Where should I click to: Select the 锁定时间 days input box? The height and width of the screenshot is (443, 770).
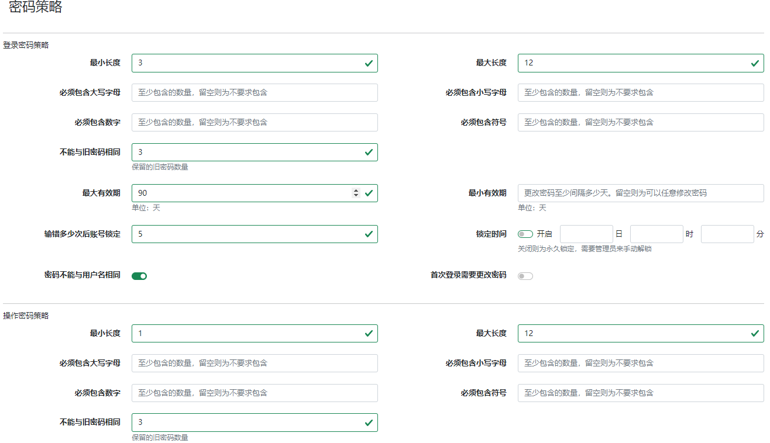[x=586, y=233]
